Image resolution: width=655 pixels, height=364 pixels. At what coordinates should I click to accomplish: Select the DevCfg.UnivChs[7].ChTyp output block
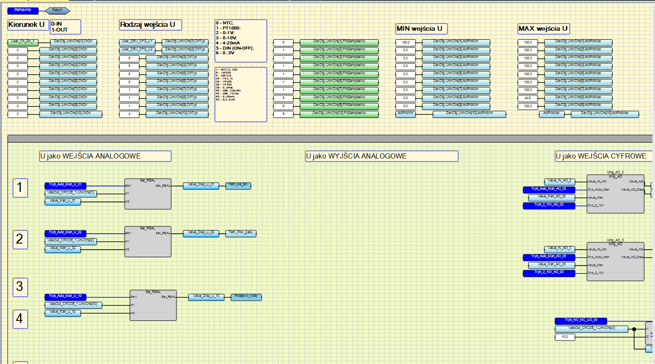pos(177,90)
